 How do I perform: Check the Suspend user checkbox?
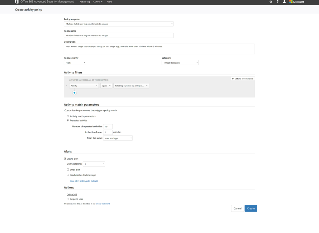click(x=68, y=199)
